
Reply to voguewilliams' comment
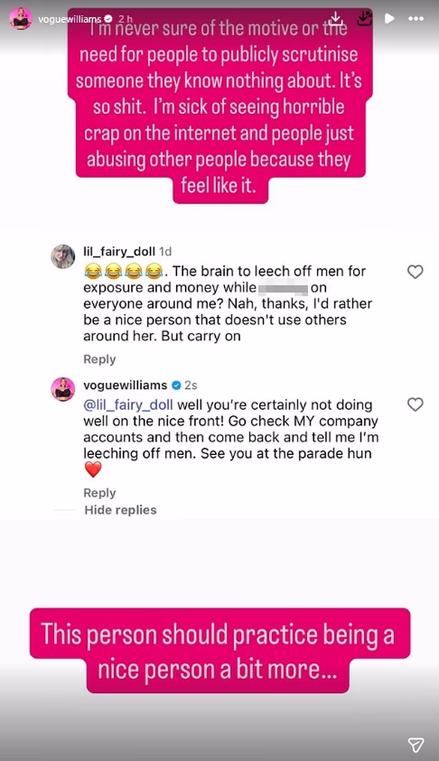(x=99, y=493)
